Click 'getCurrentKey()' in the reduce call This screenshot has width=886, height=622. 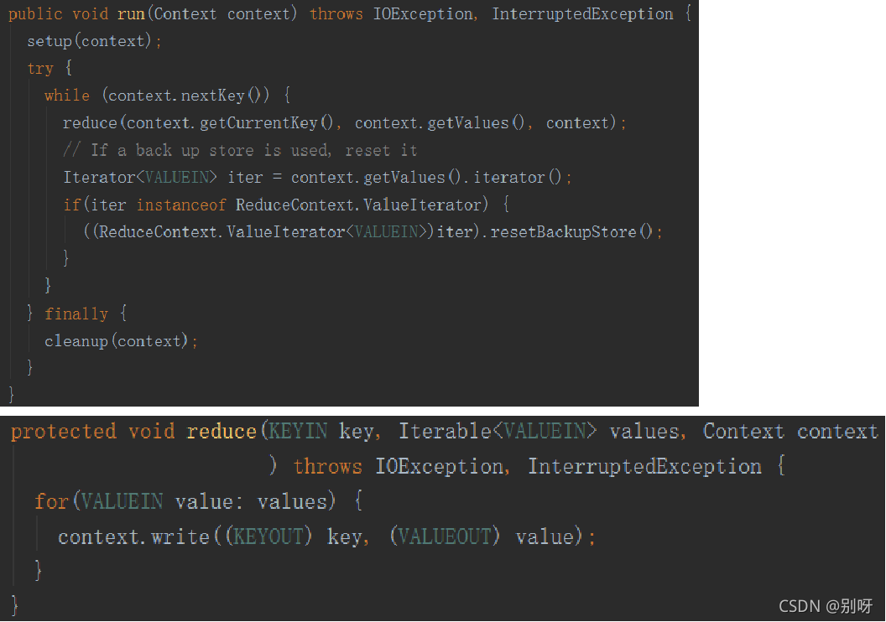click(267, 122)
